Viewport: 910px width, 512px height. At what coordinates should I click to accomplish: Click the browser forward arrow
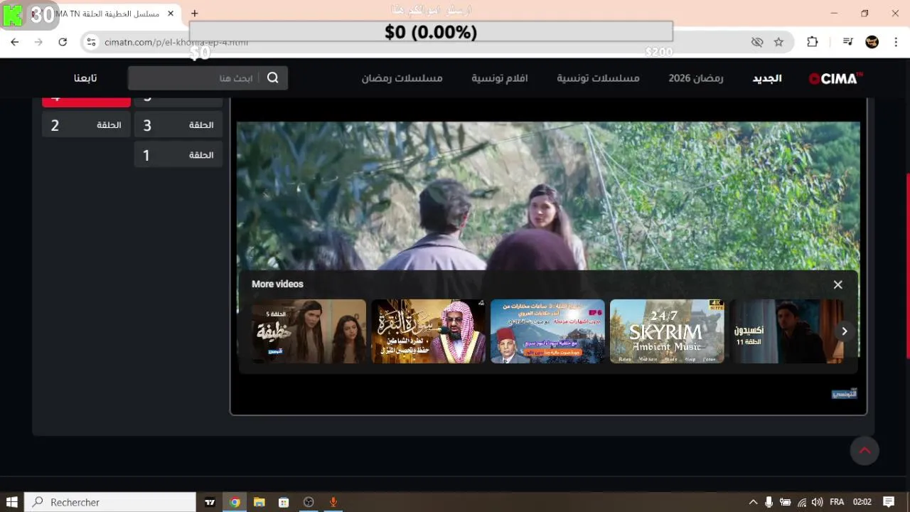38,42
